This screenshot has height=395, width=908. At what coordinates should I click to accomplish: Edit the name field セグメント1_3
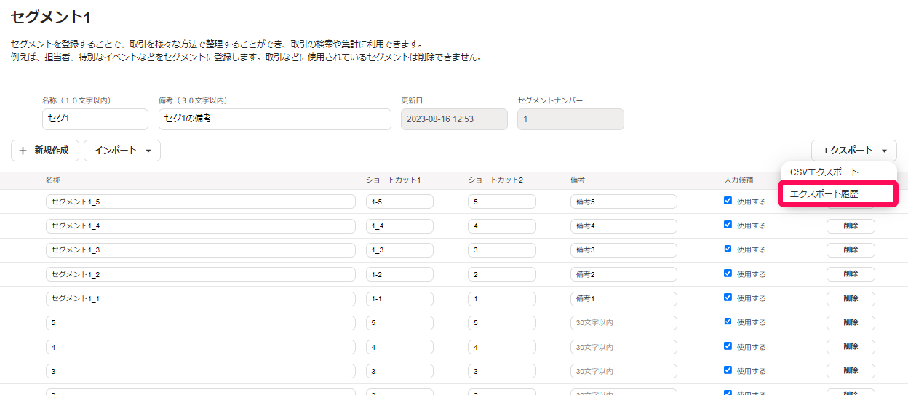coord(201,250)
